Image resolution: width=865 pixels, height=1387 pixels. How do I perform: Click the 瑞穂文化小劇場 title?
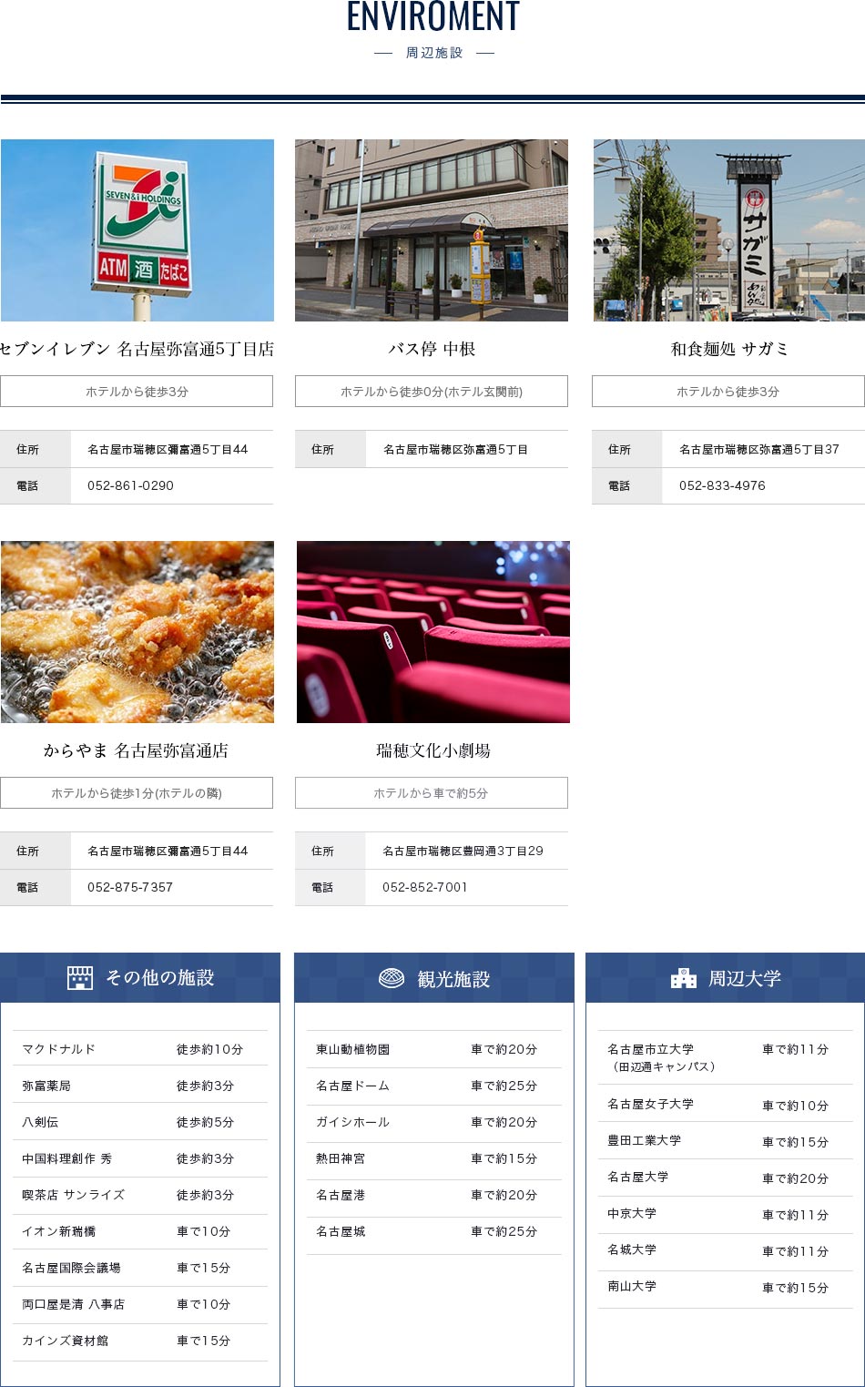point(433,750)
